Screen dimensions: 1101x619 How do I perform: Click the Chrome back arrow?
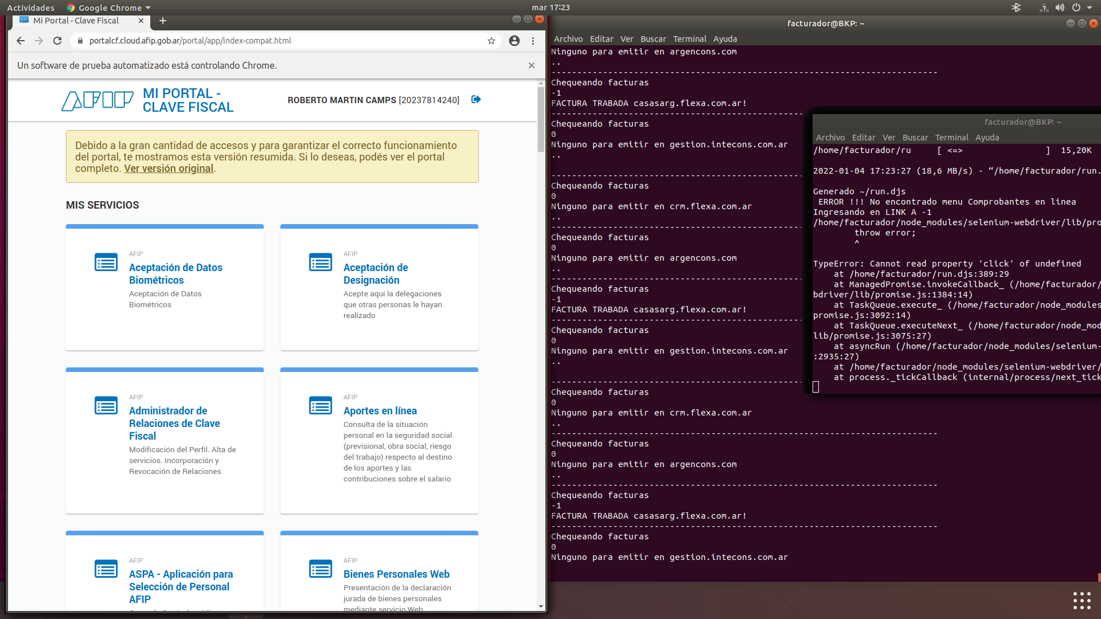tap(21, 41)
